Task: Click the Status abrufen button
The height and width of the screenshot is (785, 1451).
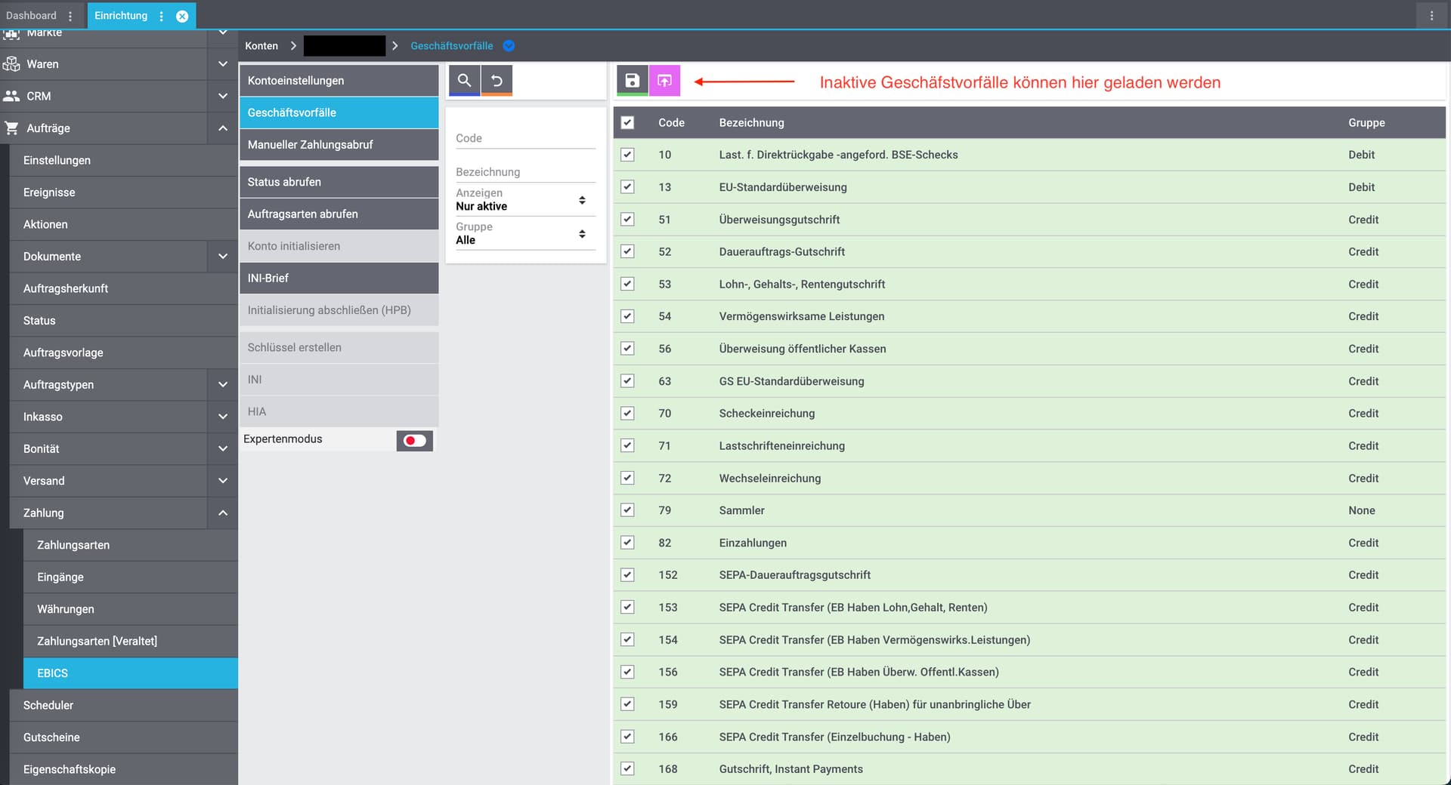Action: tap(339, 182)
